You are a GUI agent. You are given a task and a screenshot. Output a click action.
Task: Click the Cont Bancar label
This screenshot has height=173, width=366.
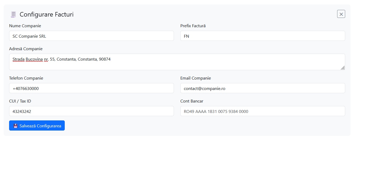192,101
